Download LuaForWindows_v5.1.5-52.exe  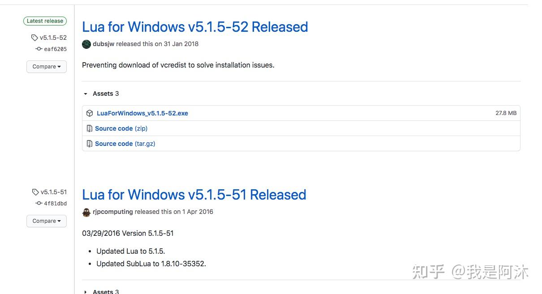pos(142,113)
